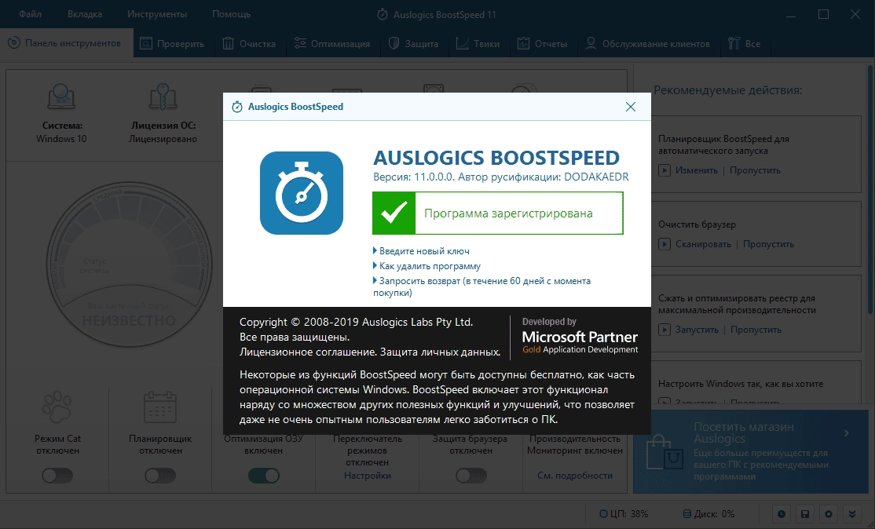Viewport: 875px width, 529px height.
Task: Click Пропустить for registry optimization
Action: 756,330
